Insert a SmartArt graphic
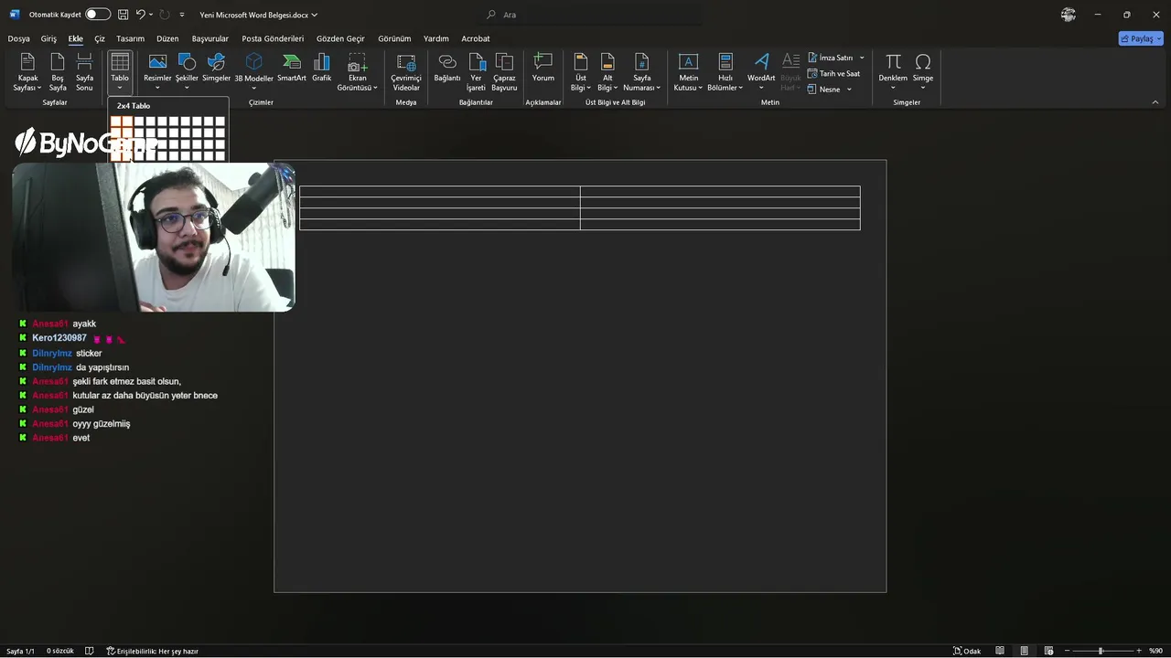The height and width of the screenshot is (658, 1171). point(292,69)
